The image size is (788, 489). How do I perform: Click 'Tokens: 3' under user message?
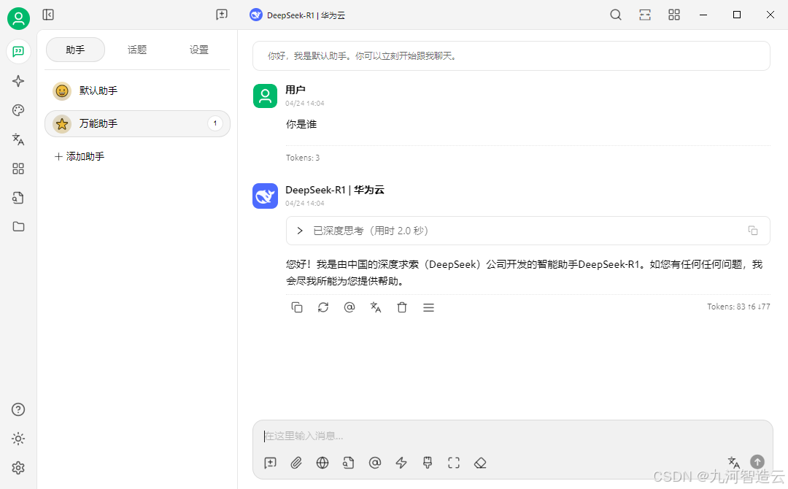coord(303,158)
